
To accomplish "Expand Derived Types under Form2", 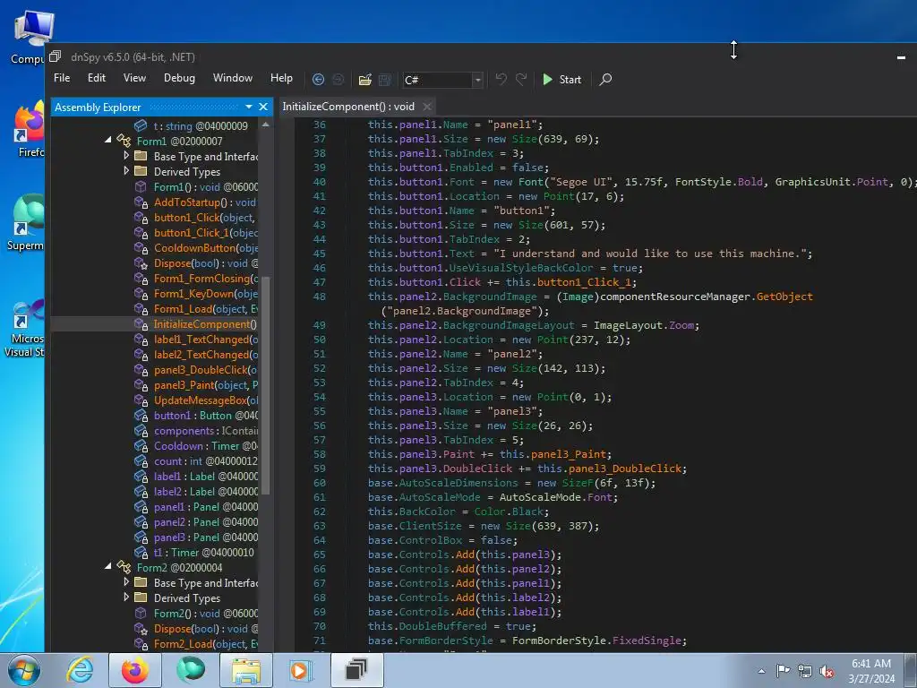I will click(x=126, y=598).
